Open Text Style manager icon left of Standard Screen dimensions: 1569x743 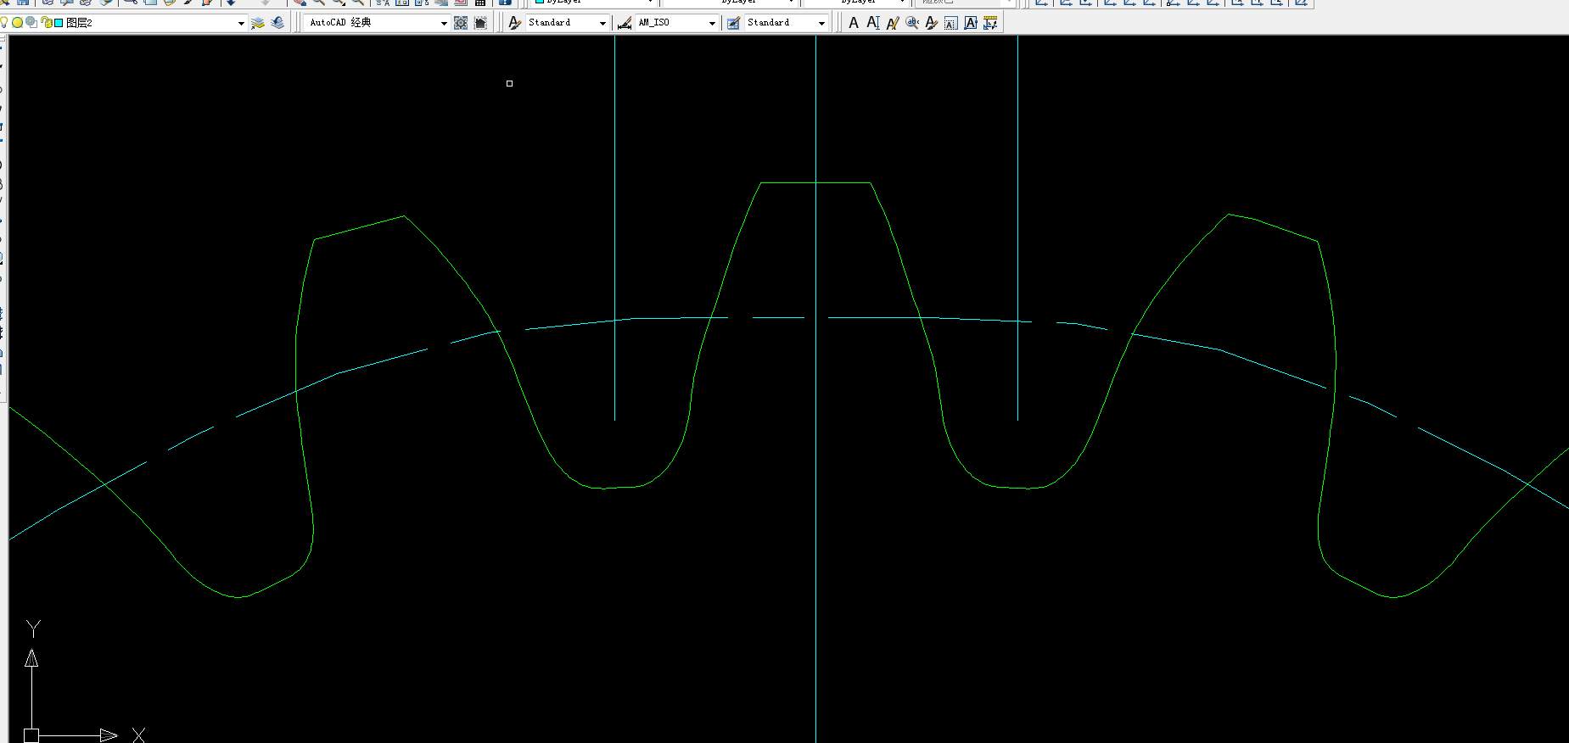[x=514, y=23]
